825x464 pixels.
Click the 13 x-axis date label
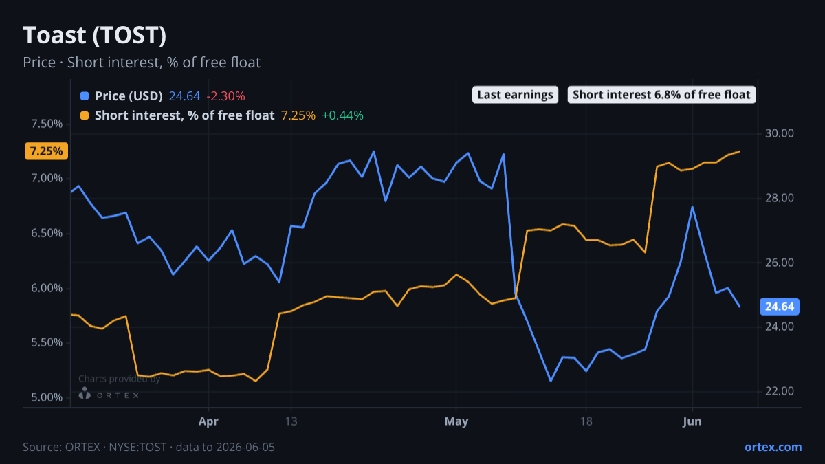290,421
